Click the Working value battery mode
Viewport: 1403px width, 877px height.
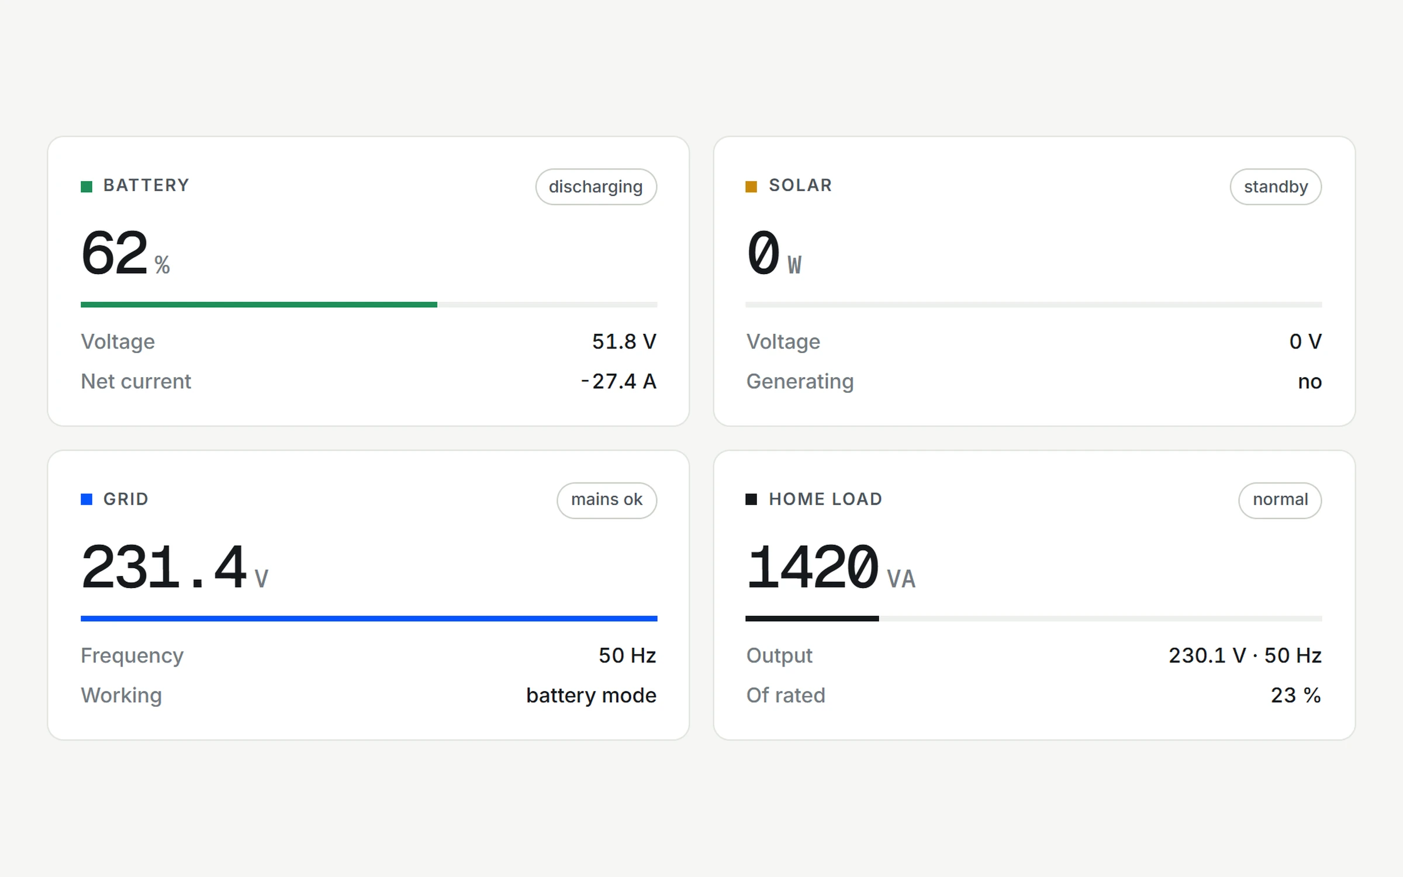coord(591,695)
